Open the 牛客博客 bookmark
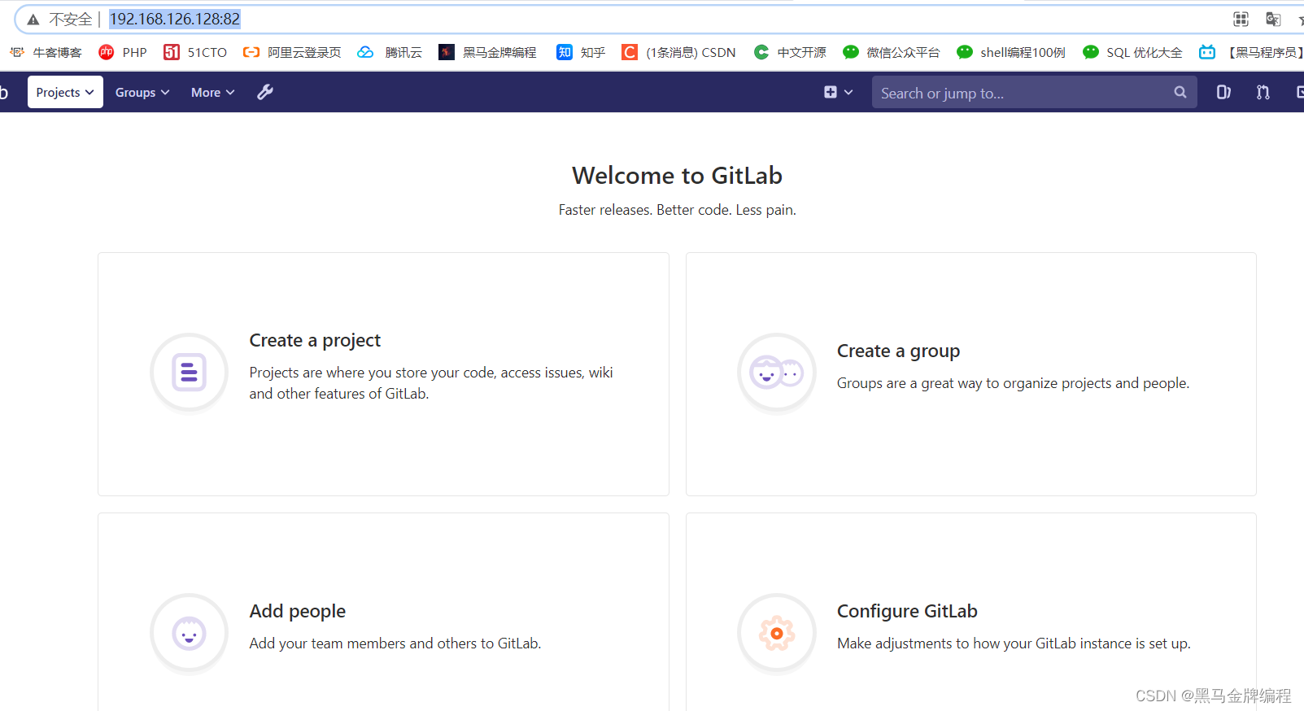Screen dimensions: 1304x711 (x=46, y=52)
